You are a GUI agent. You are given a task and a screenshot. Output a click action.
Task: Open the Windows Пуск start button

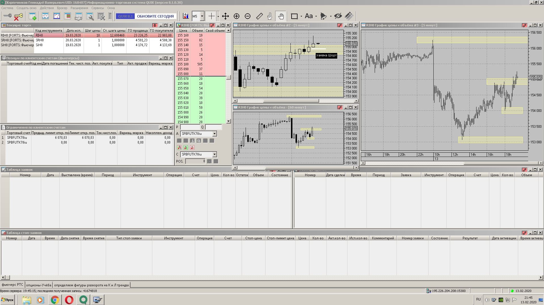(7, 300)
